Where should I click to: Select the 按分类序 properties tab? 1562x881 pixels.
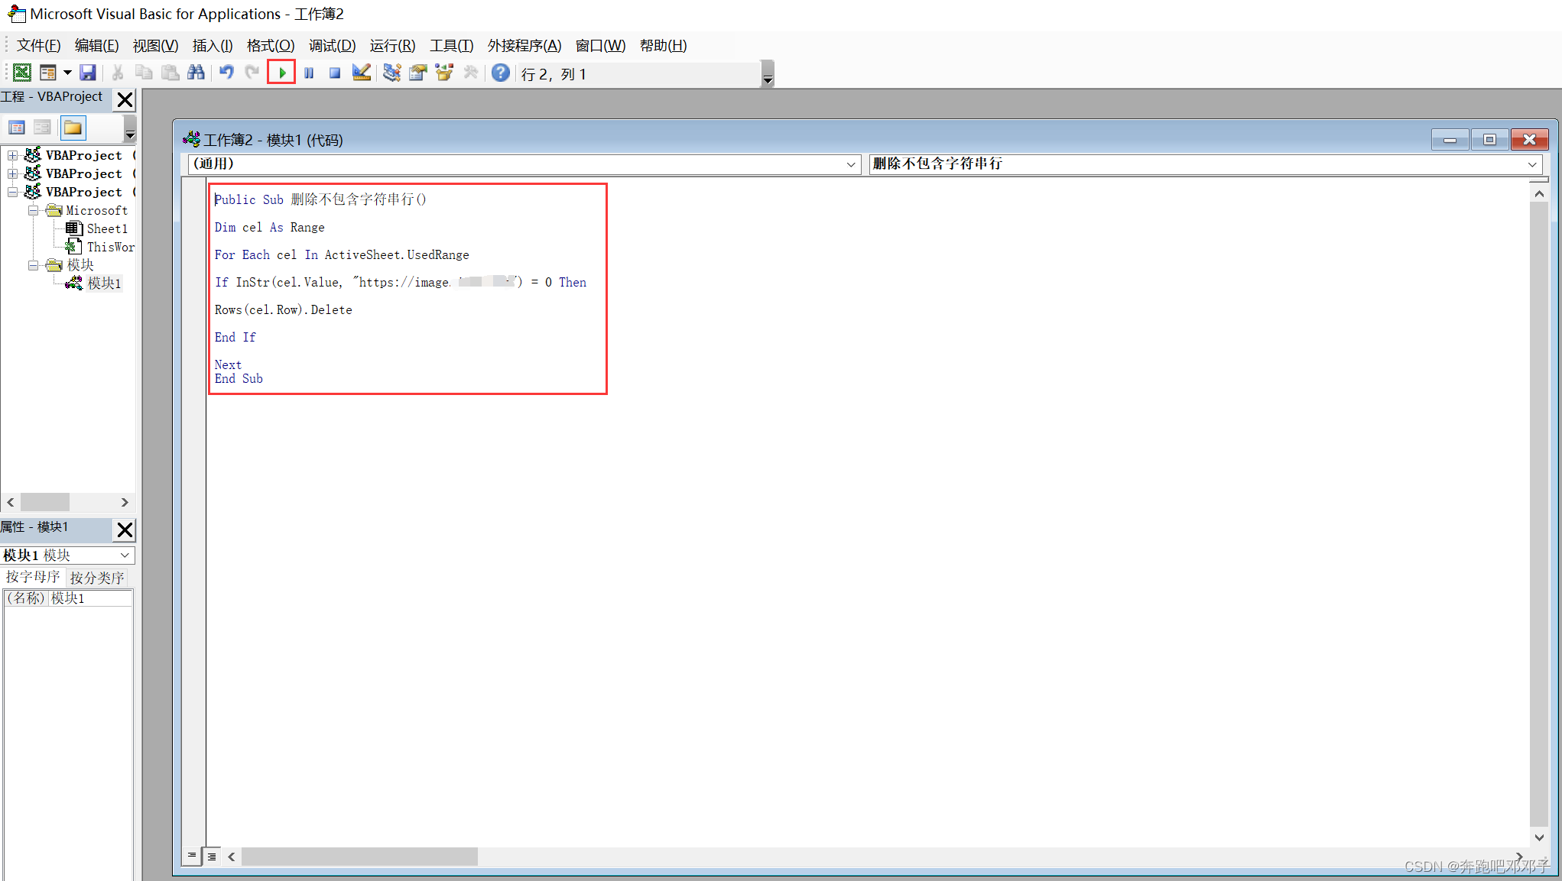[x=97, y=578]
